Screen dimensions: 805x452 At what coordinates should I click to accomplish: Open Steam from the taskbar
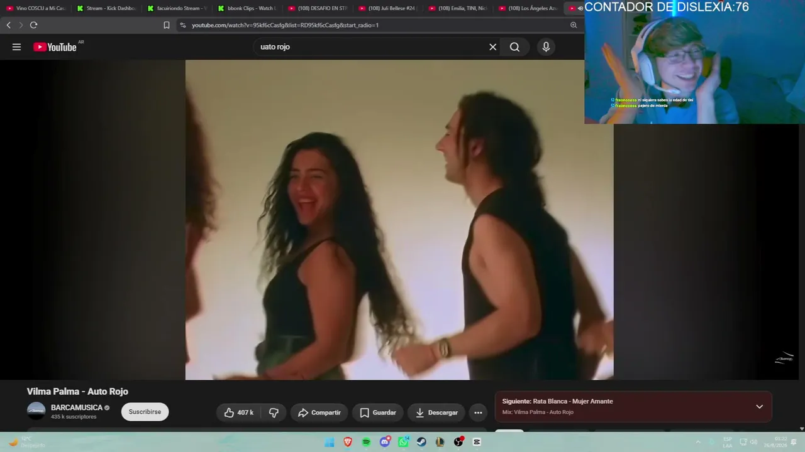421,442
